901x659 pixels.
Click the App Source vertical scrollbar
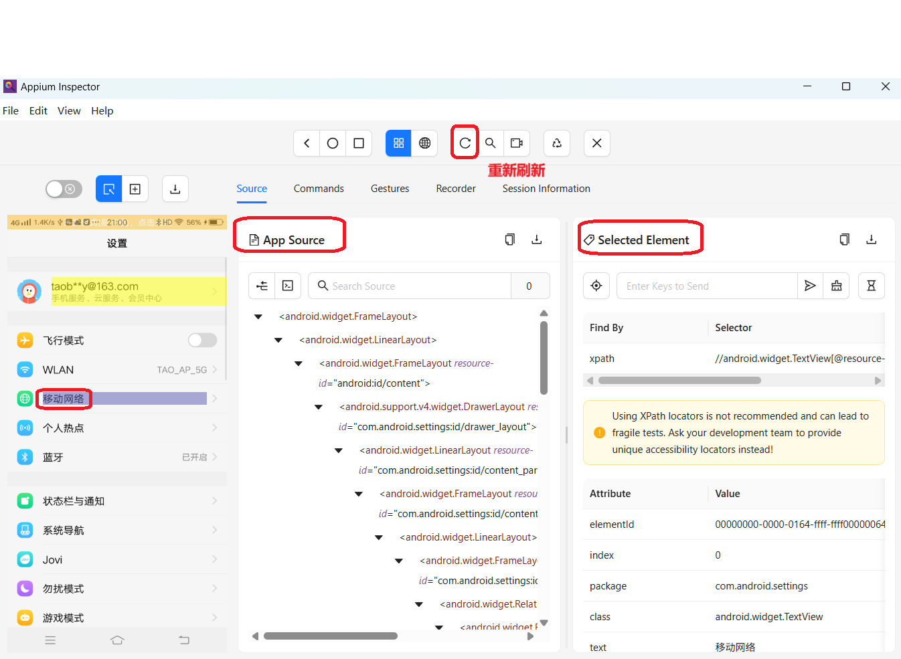click(544, 358)
